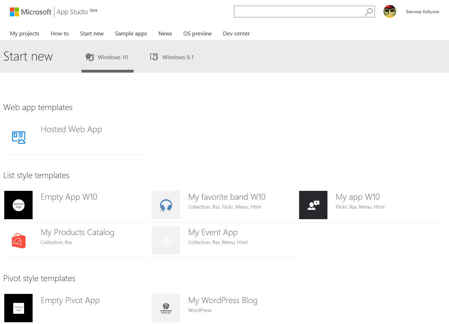Open Sample apps in navigation
The width and height of the screenshot is (449, 324).
point(131,33)
